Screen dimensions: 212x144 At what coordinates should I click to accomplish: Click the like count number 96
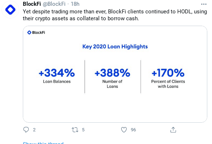click(x=133, y=130)
